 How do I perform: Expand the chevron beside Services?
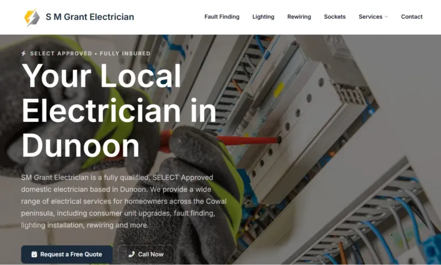[x=386, y=17]
